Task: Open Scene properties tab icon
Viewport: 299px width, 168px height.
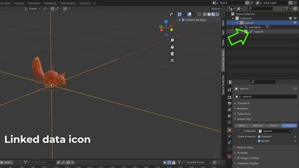Action: tap(229, 116)
